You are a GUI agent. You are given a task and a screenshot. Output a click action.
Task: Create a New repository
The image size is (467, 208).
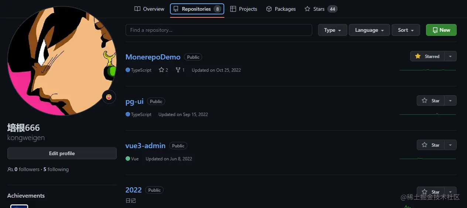441,30
